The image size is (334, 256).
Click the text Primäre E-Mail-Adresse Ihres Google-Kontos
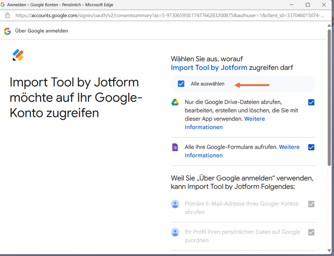[242, 208]
